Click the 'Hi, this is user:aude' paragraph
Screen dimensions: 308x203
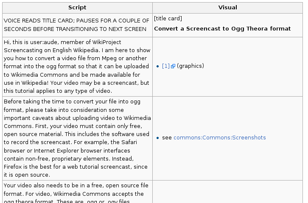[x=77, y=67]
